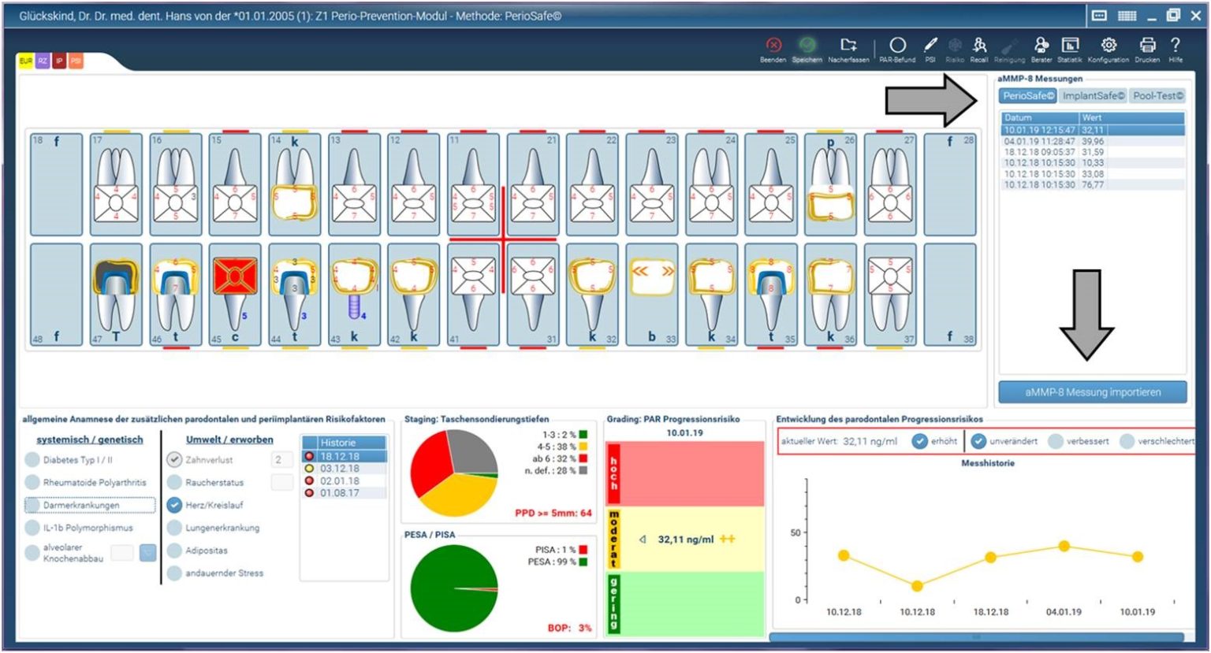This screenshot has height=653, width=1211.
Task: Click the keyboard grid icon in title bar
Action: (x=1127, y=16)
